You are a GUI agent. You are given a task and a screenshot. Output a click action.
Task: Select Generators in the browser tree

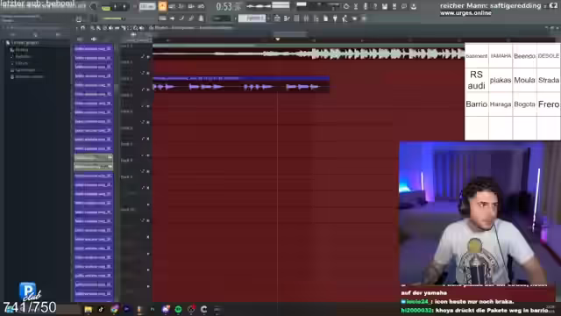pos(24,70)
